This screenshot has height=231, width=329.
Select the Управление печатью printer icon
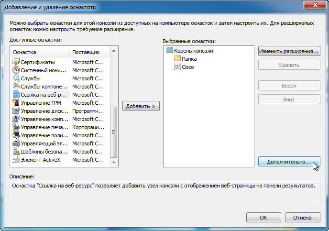coord(16,127)
